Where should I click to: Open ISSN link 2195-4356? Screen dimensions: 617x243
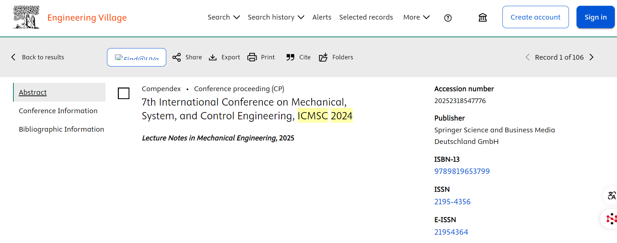point(453,201)
